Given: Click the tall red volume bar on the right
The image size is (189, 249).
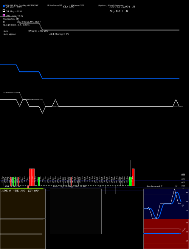Looking at the screenshot, I should pos(133,177).
